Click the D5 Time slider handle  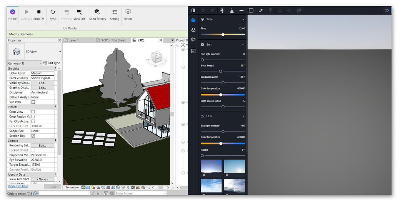[x=223, y=35]
